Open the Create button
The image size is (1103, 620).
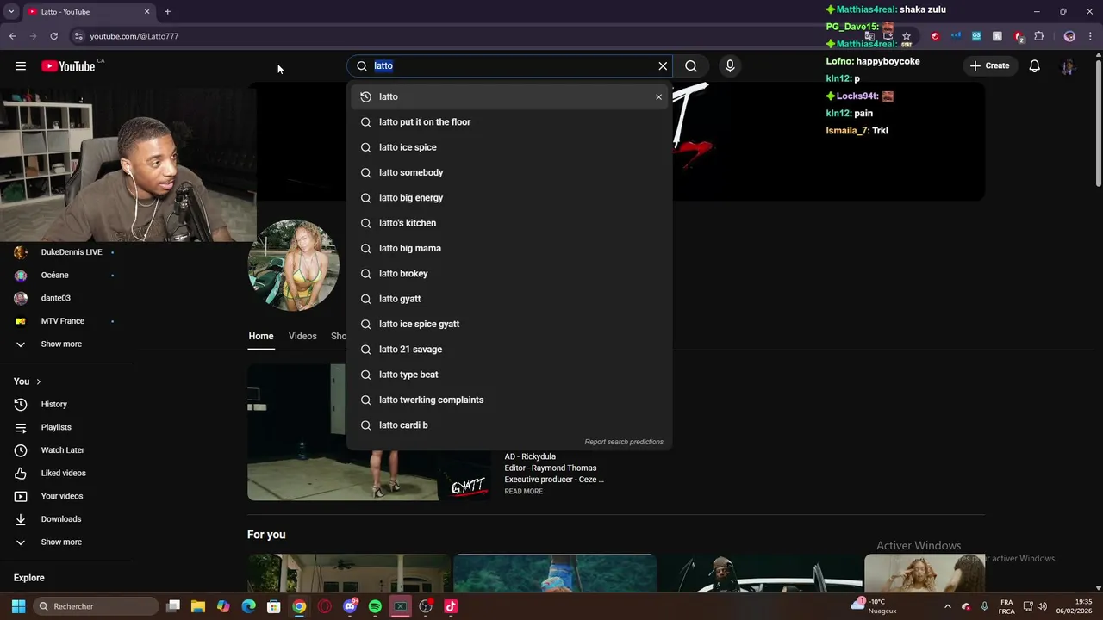click(989, 66)
